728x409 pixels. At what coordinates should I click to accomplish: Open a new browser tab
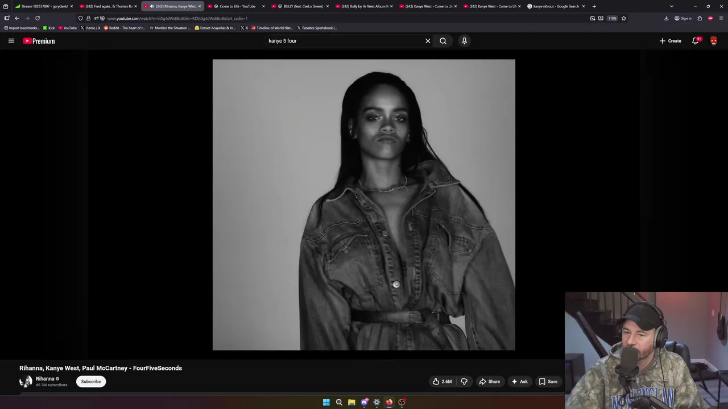tap(594, 6)
